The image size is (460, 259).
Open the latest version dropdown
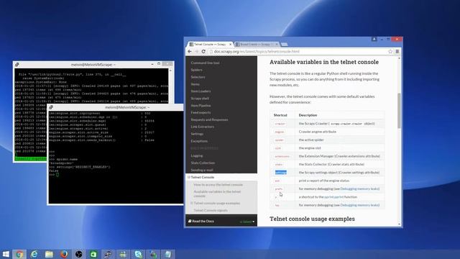point(247,222)
